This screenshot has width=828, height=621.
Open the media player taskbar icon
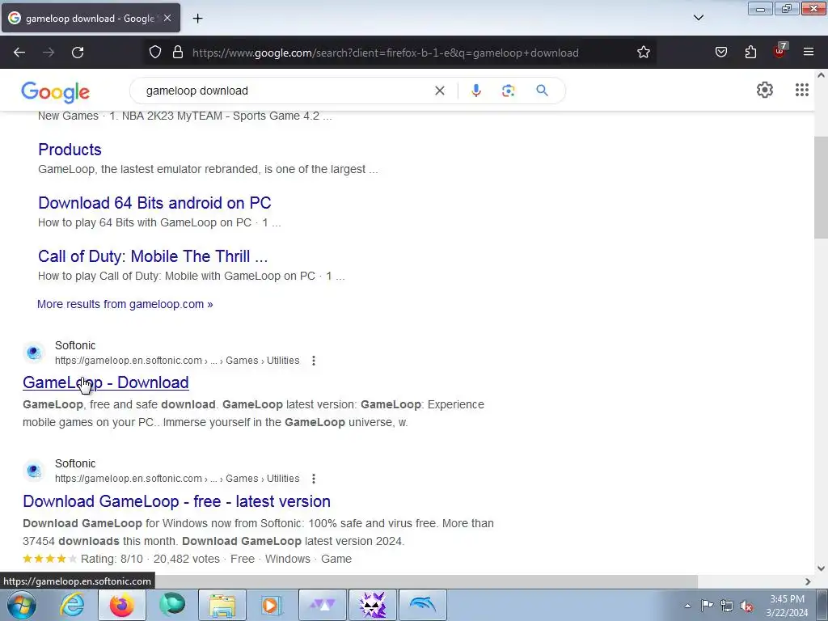click(x=272, y=605)
